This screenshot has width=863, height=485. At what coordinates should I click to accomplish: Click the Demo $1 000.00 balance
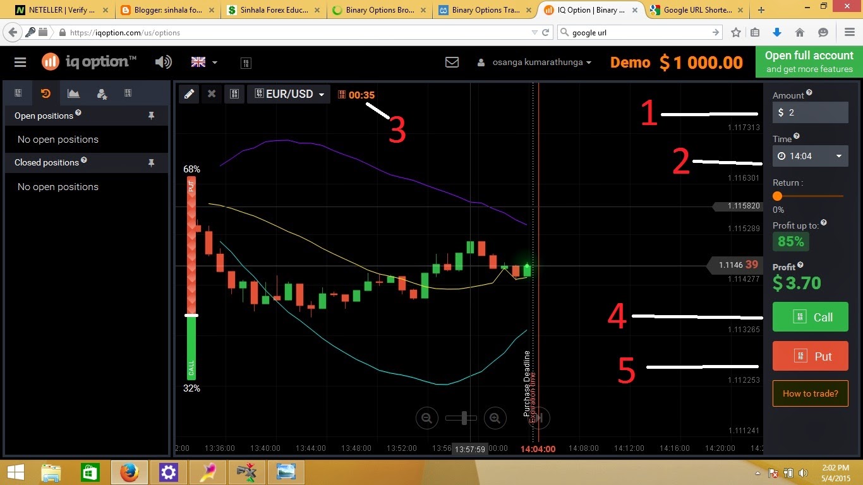(x=677, y=62)
